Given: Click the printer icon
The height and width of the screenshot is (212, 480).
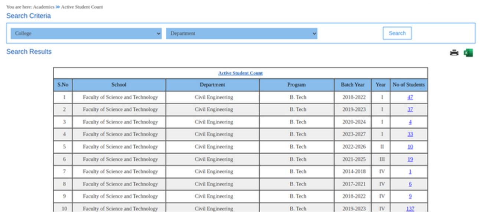Looking at the screenshot, I should tap(454, 53).
